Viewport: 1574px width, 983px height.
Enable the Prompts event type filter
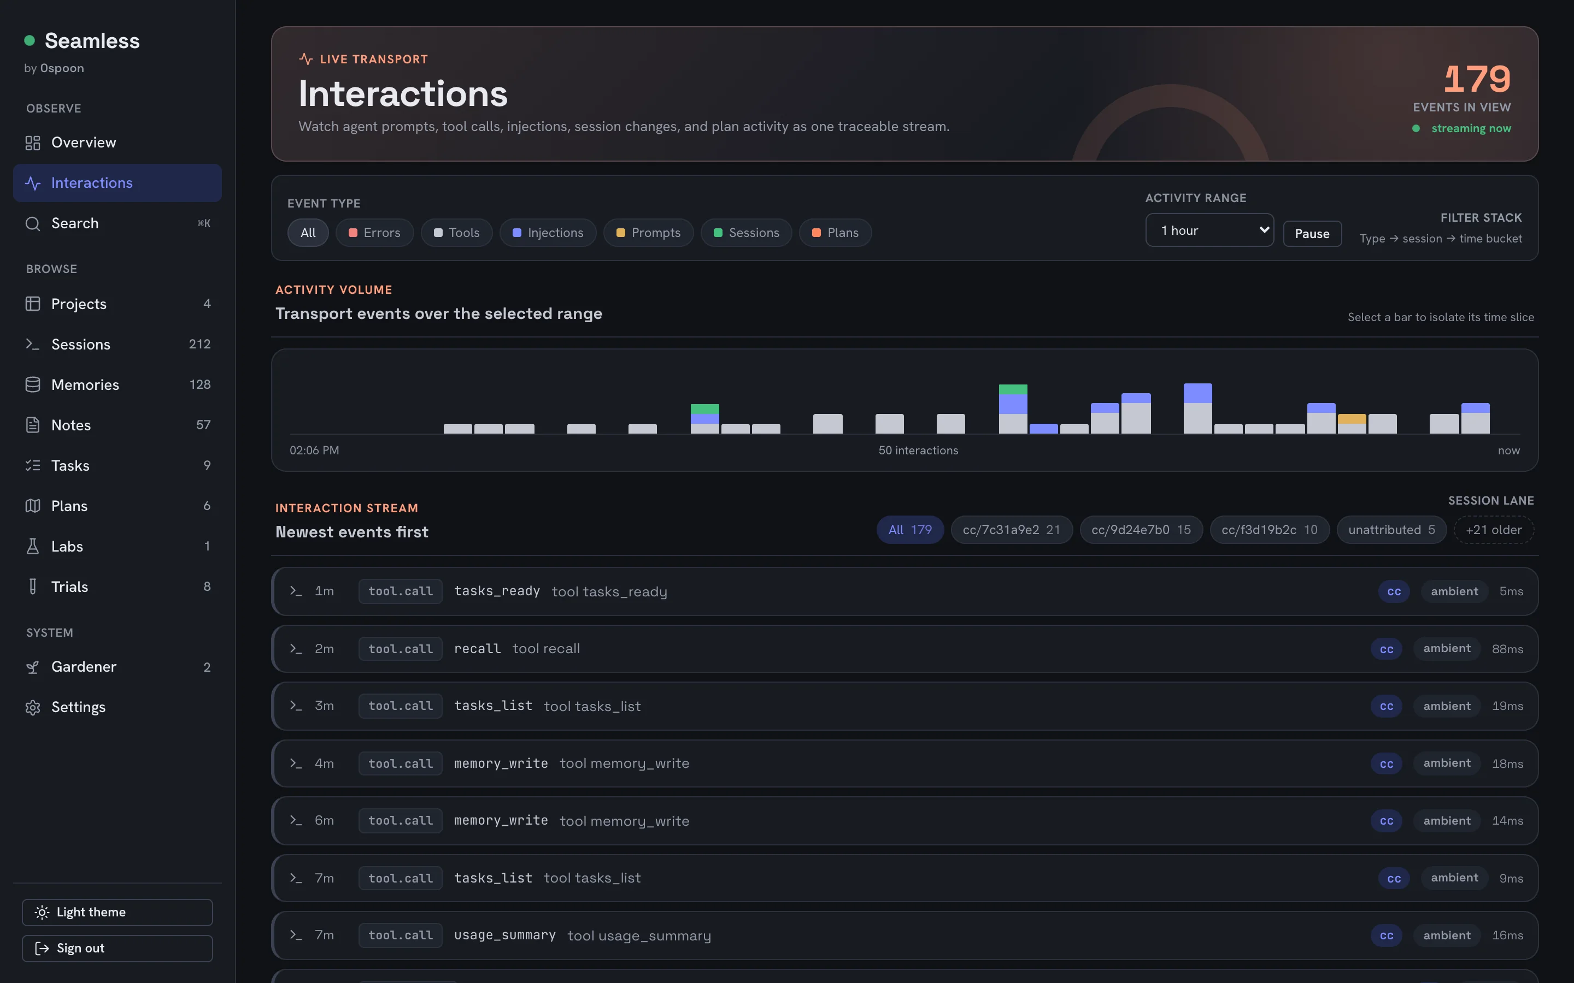649,233
